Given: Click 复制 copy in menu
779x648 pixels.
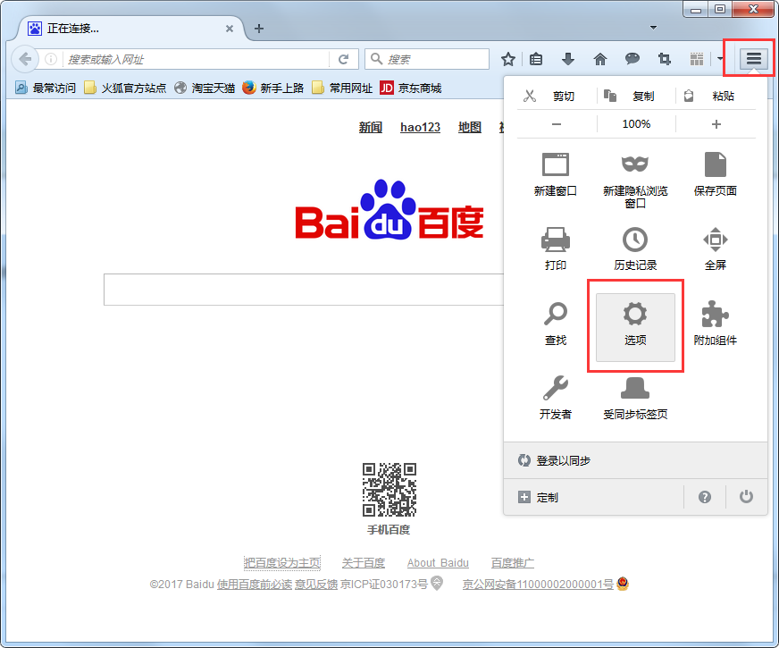Looking at the screenshot, I should 636,96.
